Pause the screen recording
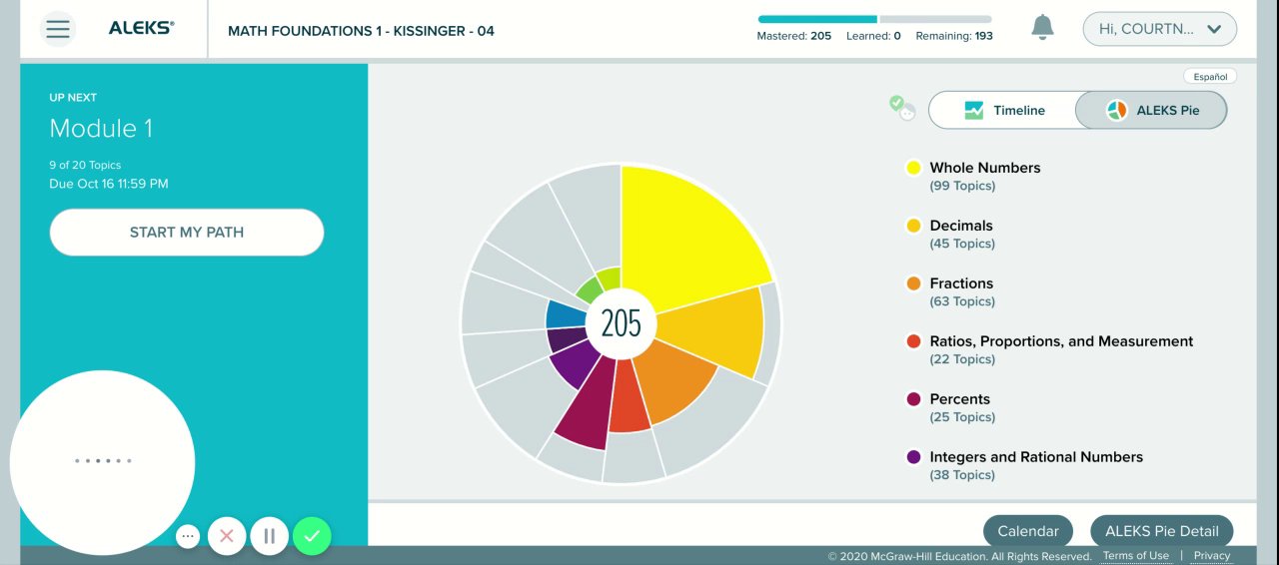1279x565 pixels. (x=270, y=536)
